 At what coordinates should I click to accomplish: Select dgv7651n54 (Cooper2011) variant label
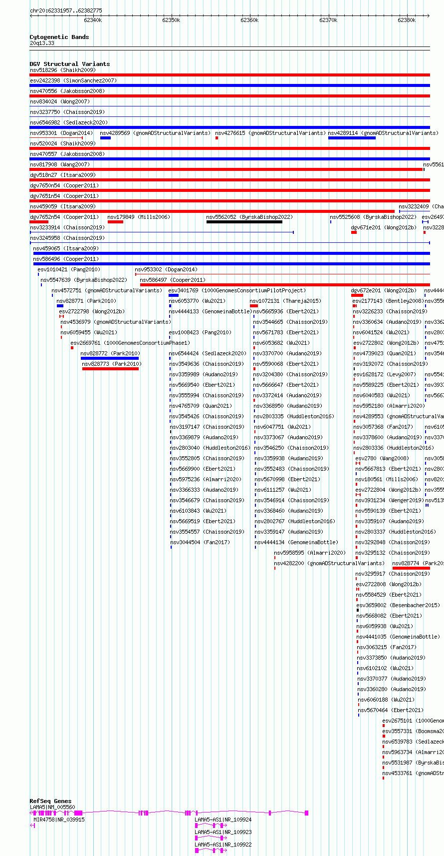coord(64,196)
